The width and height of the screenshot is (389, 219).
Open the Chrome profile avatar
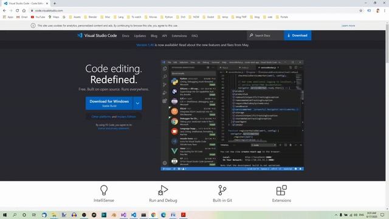(378, 11)
